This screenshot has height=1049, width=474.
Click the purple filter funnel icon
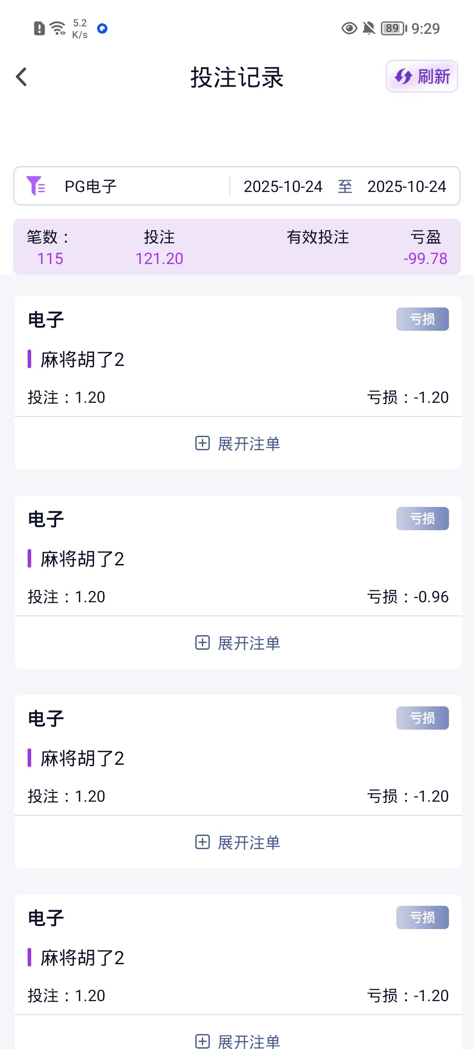[36, 186]
